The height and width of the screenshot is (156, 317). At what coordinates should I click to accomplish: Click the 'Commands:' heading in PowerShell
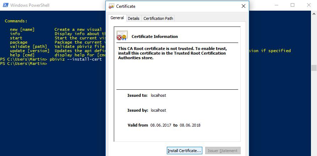point(16,21)
